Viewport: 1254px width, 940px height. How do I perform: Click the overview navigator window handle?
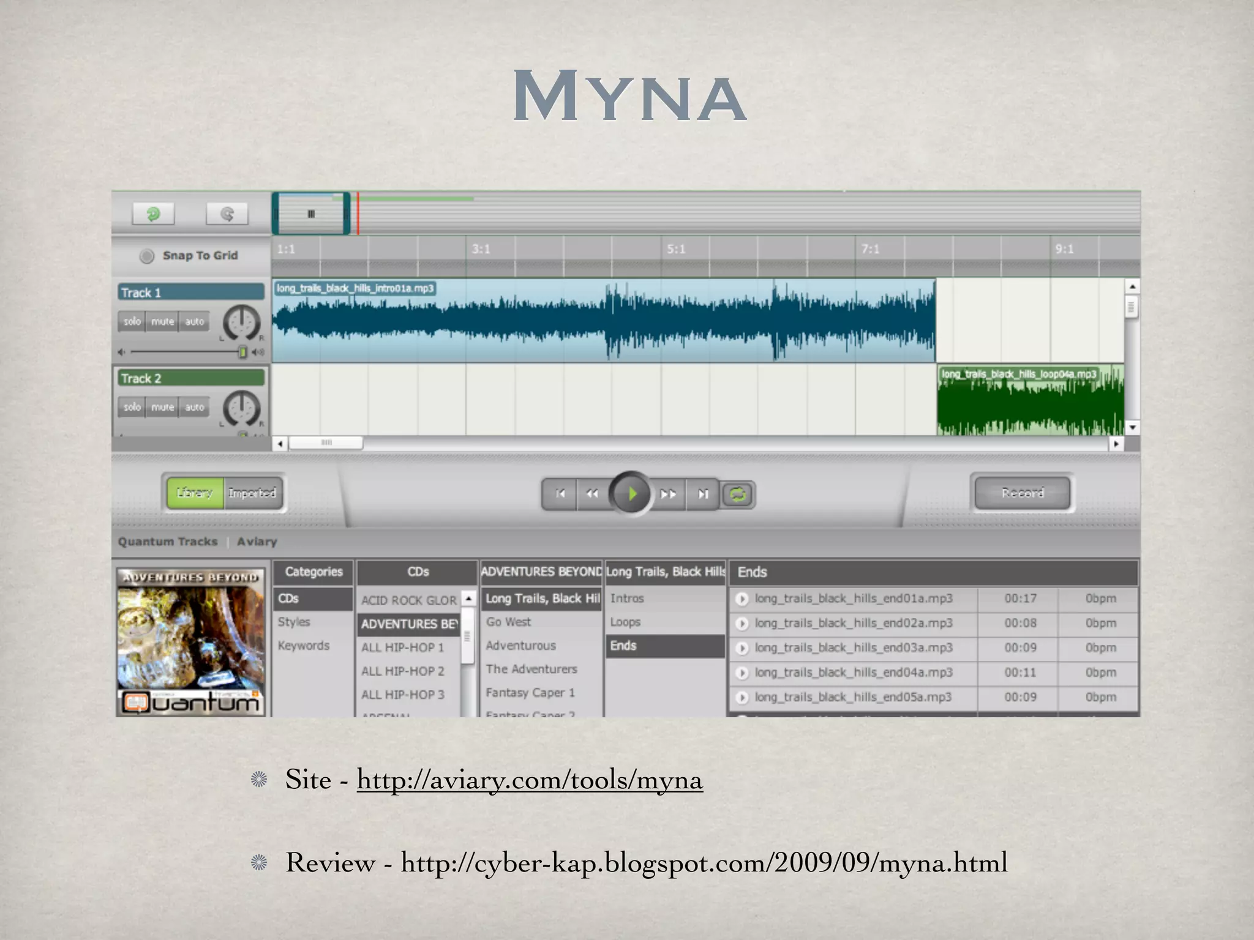(311, 214)
